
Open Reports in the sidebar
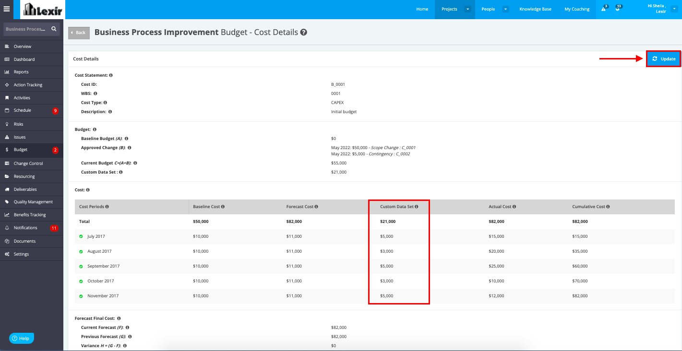point(32,72)
